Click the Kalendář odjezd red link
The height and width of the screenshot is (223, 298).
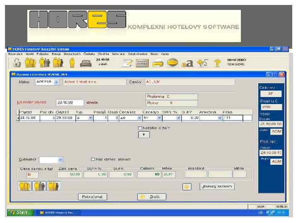[31, 102]
